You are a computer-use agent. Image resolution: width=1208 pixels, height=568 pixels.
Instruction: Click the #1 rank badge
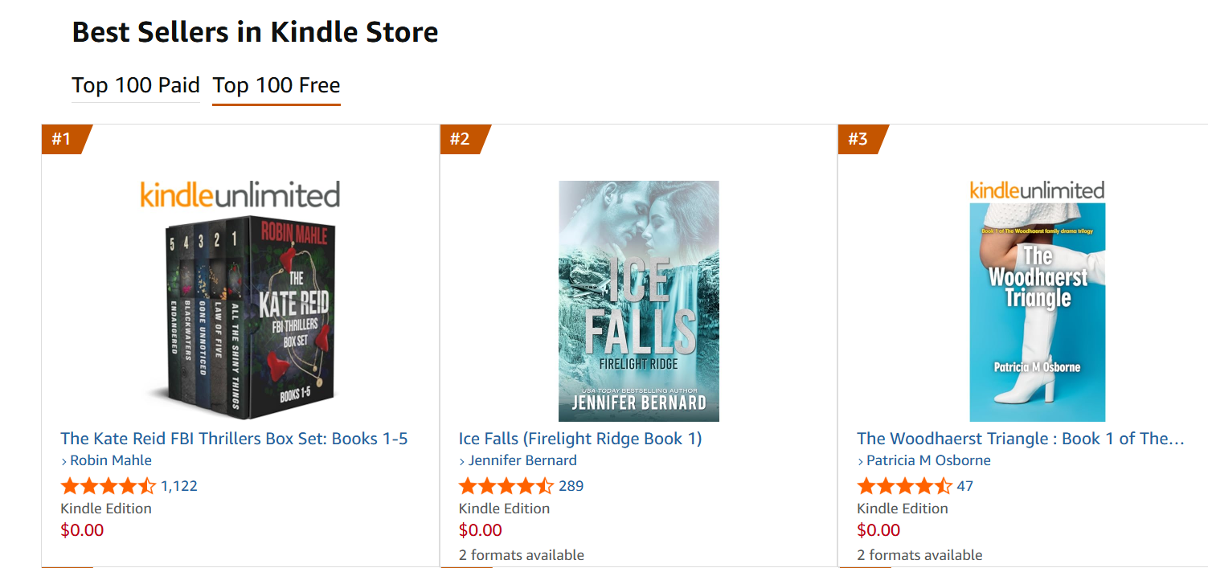[x=63, y=139]
